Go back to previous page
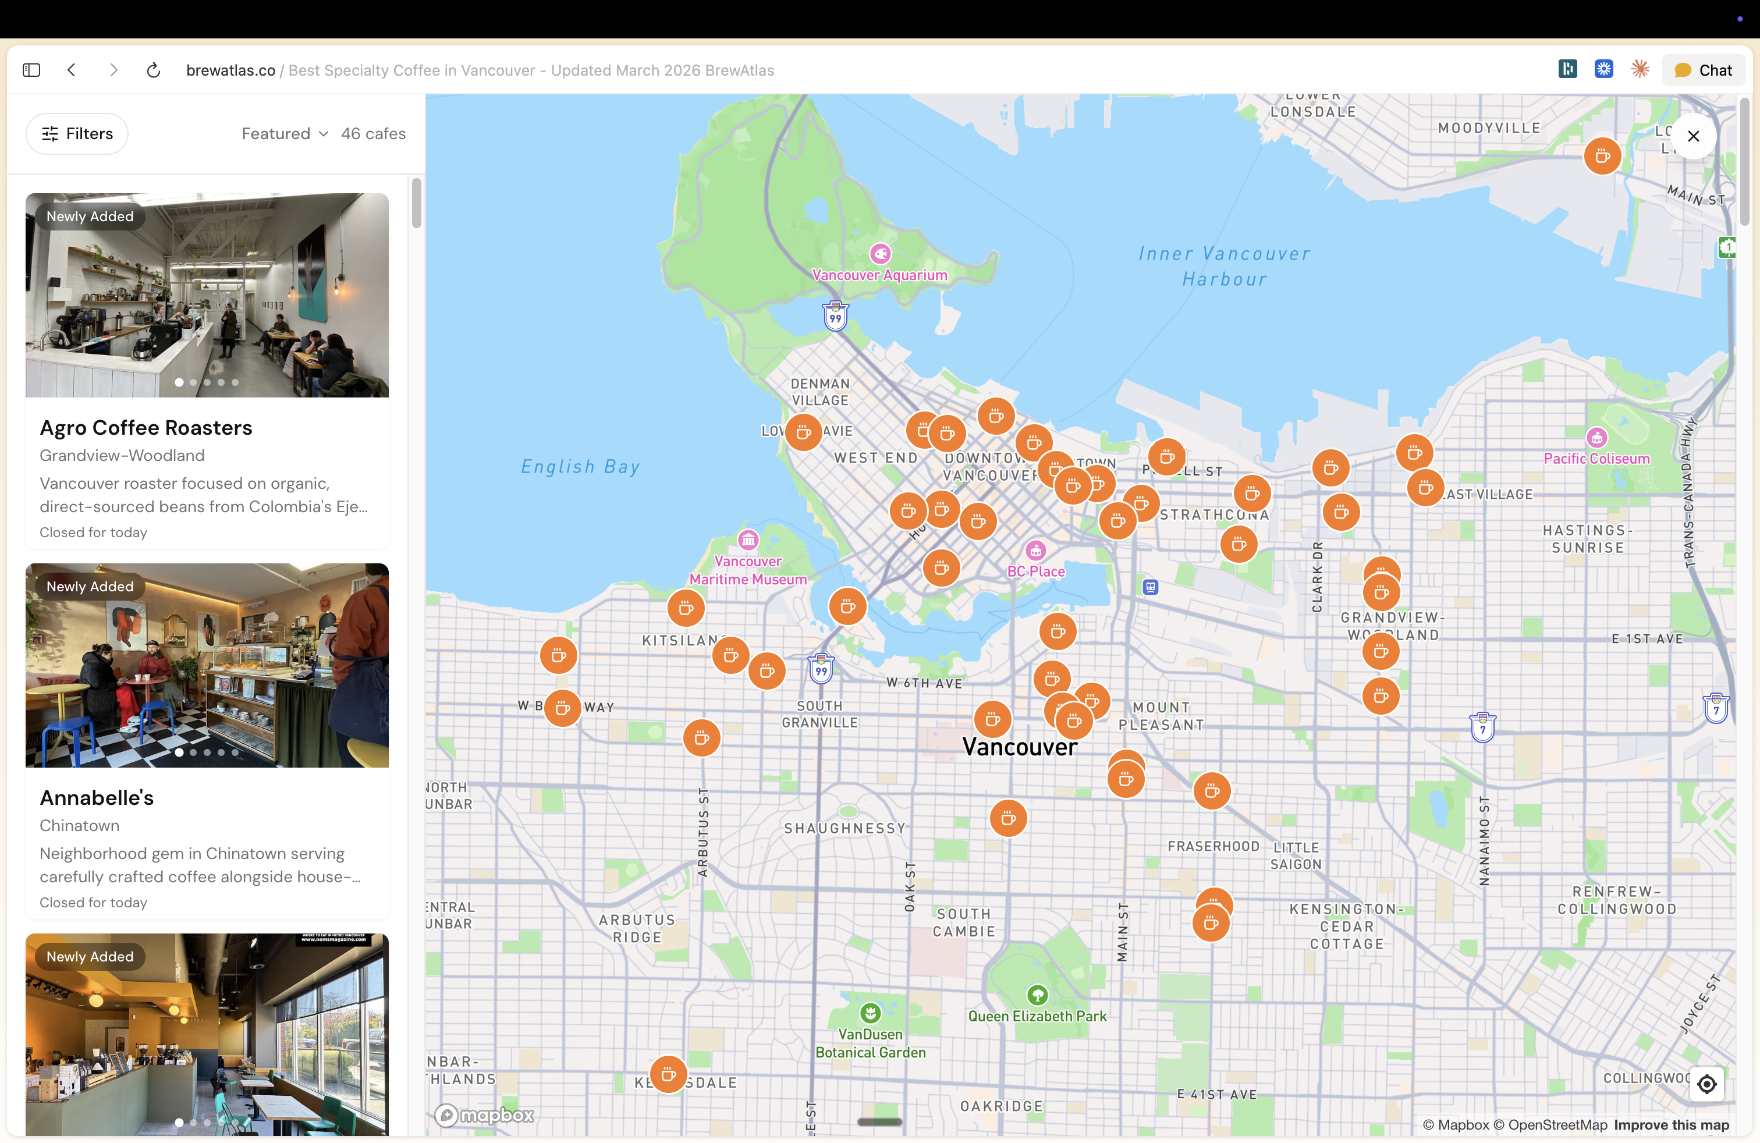The width and height of the screenshot is (1760, 1143). click(x=72, y=70)
